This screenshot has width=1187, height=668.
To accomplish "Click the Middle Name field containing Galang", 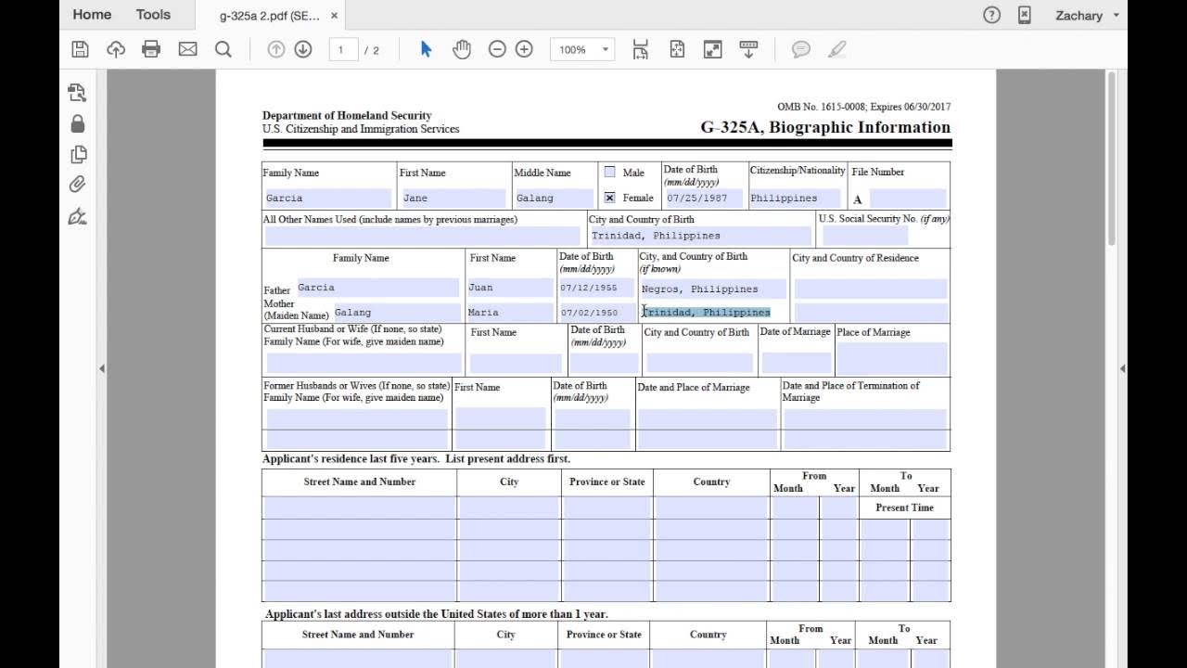I will click(x=554, y=198).
